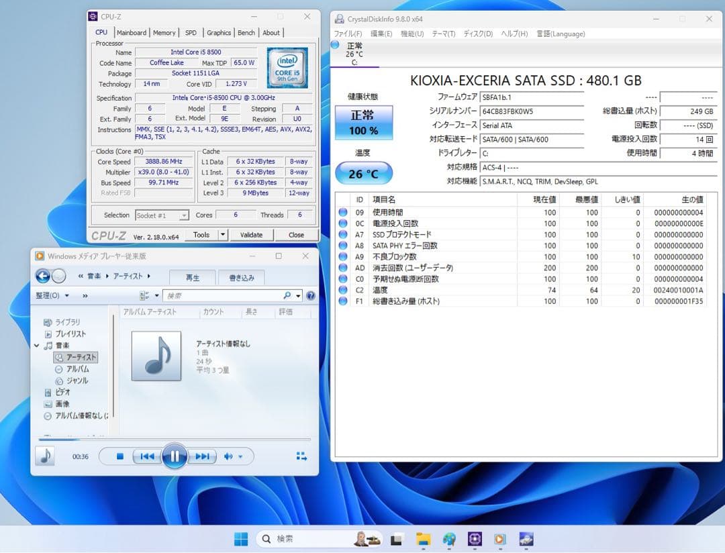Collapse the 音楽 tree node chevron
Viewport: 725px width, 553px height.
36,346
